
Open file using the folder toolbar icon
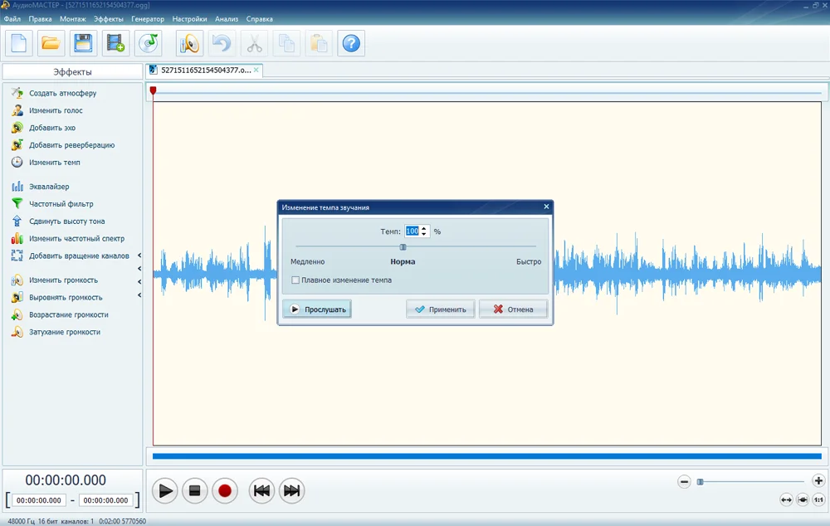pos(51,43)
